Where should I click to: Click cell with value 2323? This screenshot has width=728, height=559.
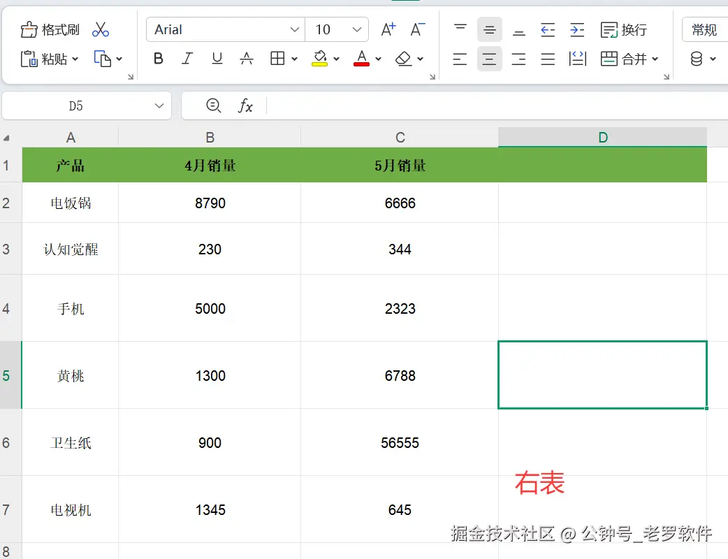[x=400, y=308]
